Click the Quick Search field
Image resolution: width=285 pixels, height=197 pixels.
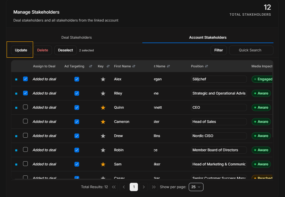[x=251, y=50]
